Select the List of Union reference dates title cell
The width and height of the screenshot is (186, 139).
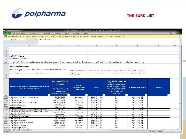pos(77,62)
